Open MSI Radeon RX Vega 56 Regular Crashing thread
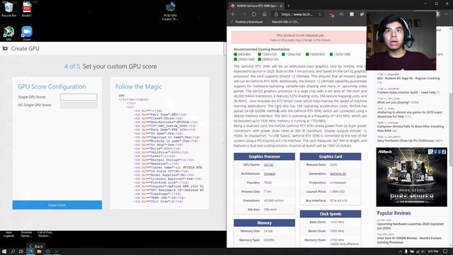This screenshot has width=453, height=255. coord(408,79)
